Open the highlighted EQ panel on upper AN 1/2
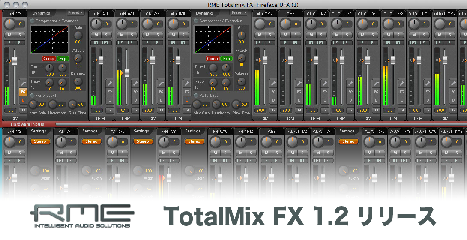The width and height of the screenshot is (467, 240). (x=23, y=92)
